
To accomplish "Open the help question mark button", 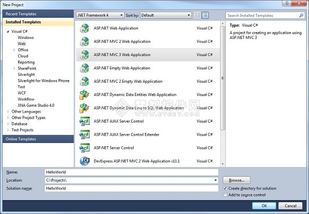I will [x=287, y=3].
